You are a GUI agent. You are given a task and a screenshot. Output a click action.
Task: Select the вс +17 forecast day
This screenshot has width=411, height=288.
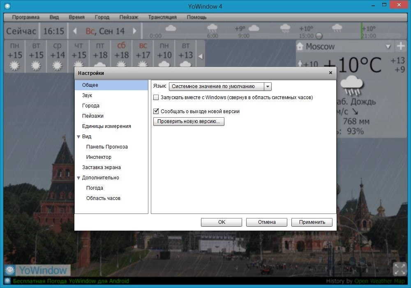[x=143, y=56]
